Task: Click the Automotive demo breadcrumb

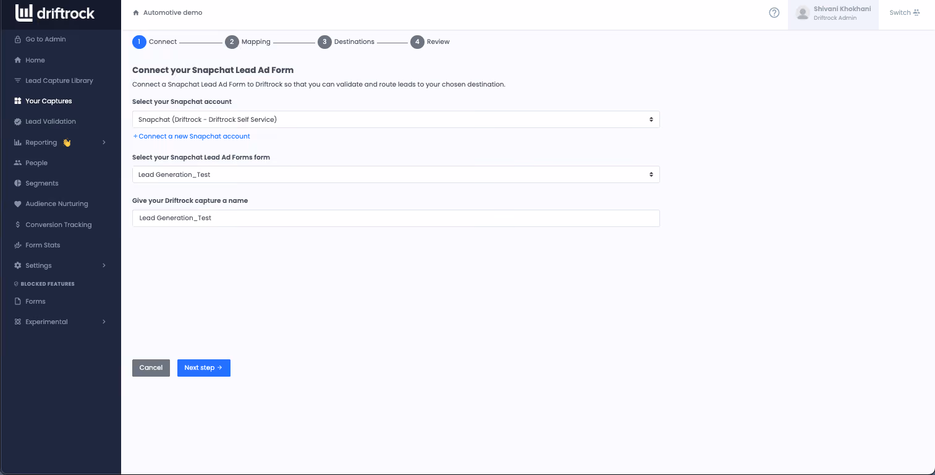Action: [172, 12]
